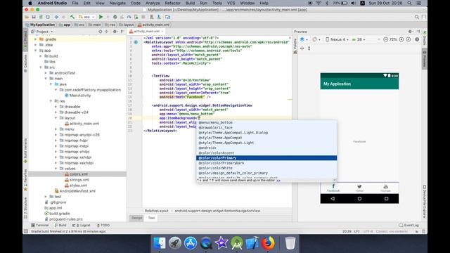Open the VCS menu
This screenshot has width=450, height=253.
231,3
